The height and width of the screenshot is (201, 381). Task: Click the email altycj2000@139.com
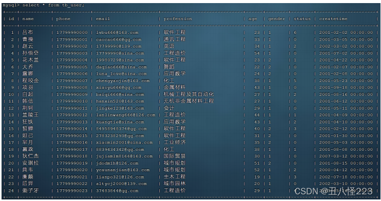121,184
